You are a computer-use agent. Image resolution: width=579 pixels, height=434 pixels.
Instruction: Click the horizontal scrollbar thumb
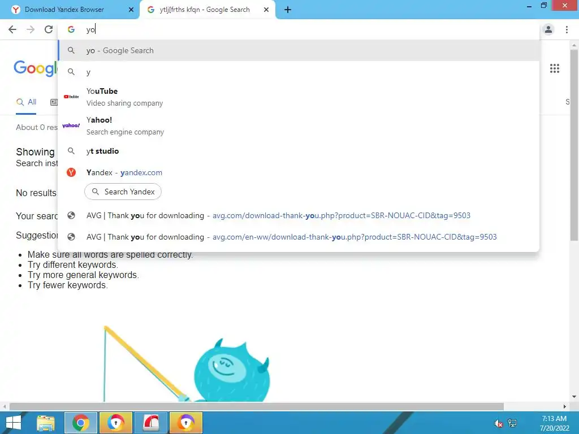257,406
